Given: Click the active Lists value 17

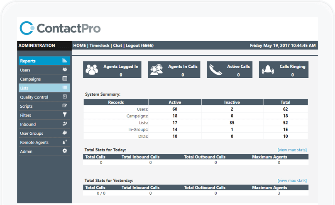Looking at the screenshot, I should [175, 123].
